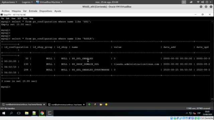Open VirtualBox Entrada menu
The height and width of the screenshot is (120, 214).
point(33,11)
